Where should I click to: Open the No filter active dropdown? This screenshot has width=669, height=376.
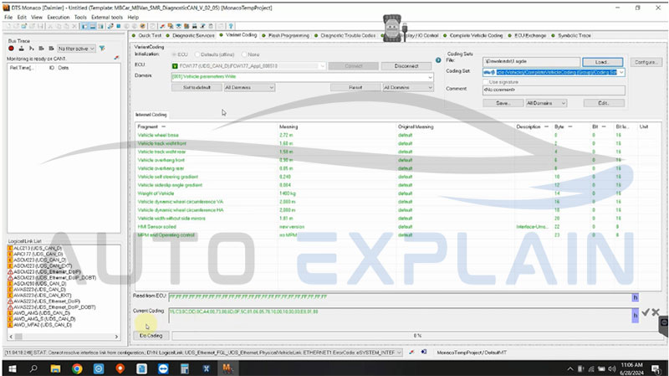[x=75, y=49]
